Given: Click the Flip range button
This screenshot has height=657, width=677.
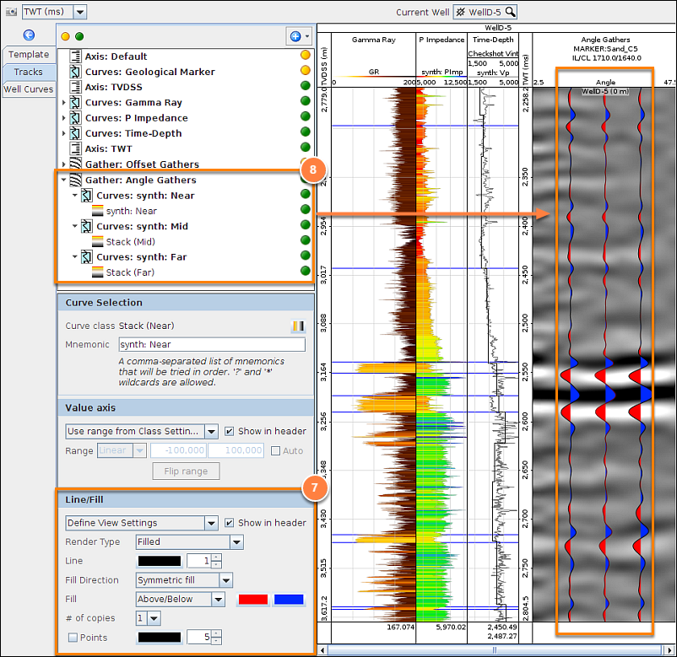Looking at the screenshot, I should (186, 471).
